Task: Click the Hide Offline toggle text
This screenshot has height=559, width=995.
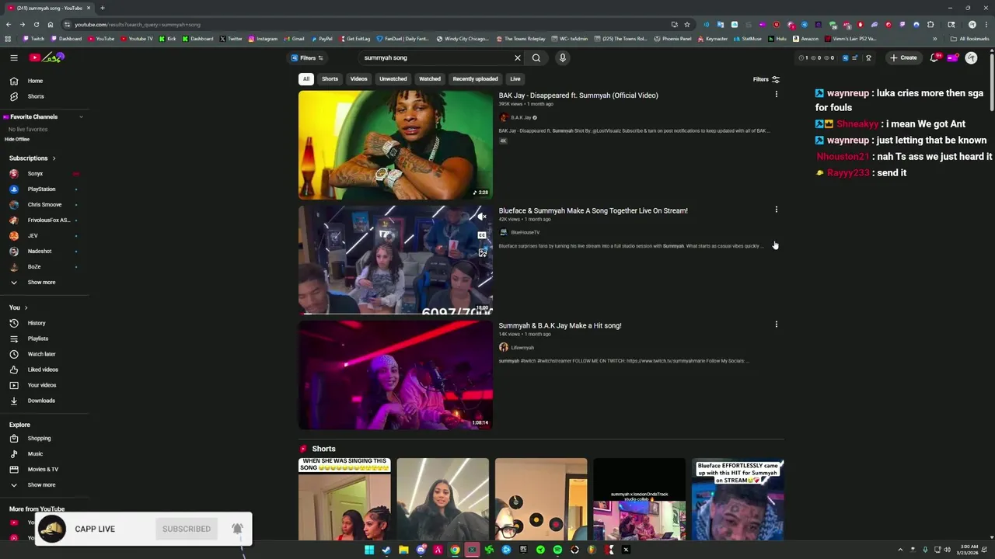Action: 17,140
